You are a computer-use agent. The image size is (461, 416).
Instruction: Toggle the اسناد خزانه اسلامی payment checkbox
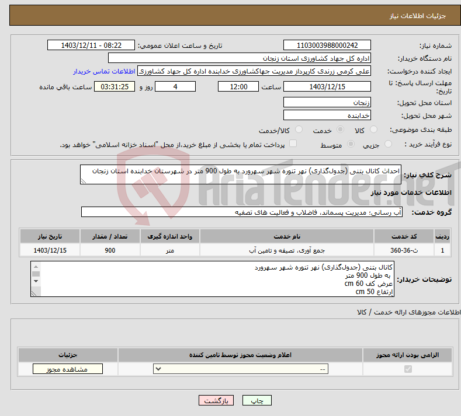pyautogui.click(x=293, y=144)
